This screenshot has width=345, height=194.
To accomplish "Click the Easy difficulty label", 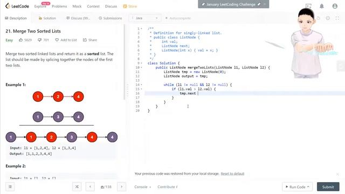I will tap(9, 40).
